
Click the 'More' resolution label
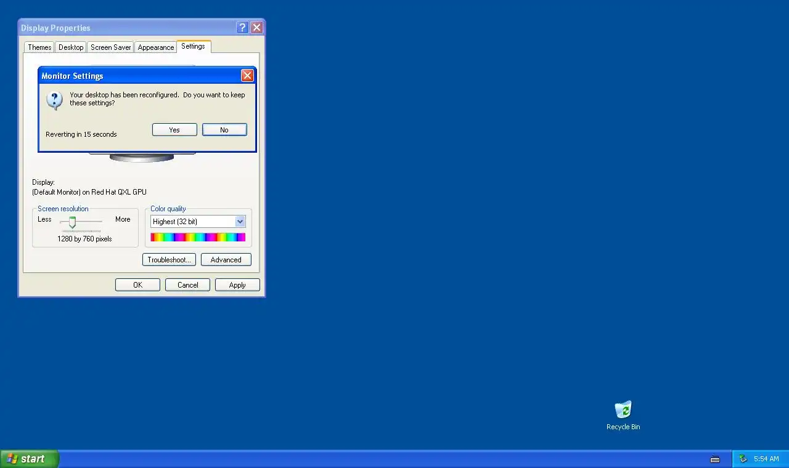click(x=123, y=219)
